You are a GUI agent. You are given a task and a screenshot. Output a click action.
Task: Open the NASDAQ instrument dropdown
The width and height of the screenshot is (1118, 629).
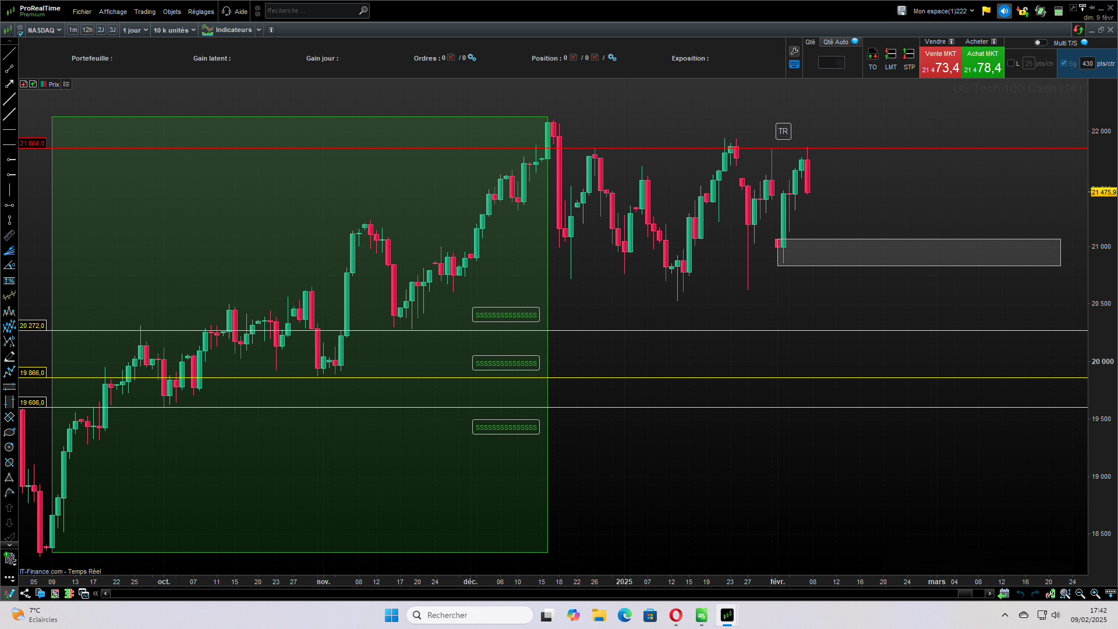pyautogui.click(x=44, y=30)
